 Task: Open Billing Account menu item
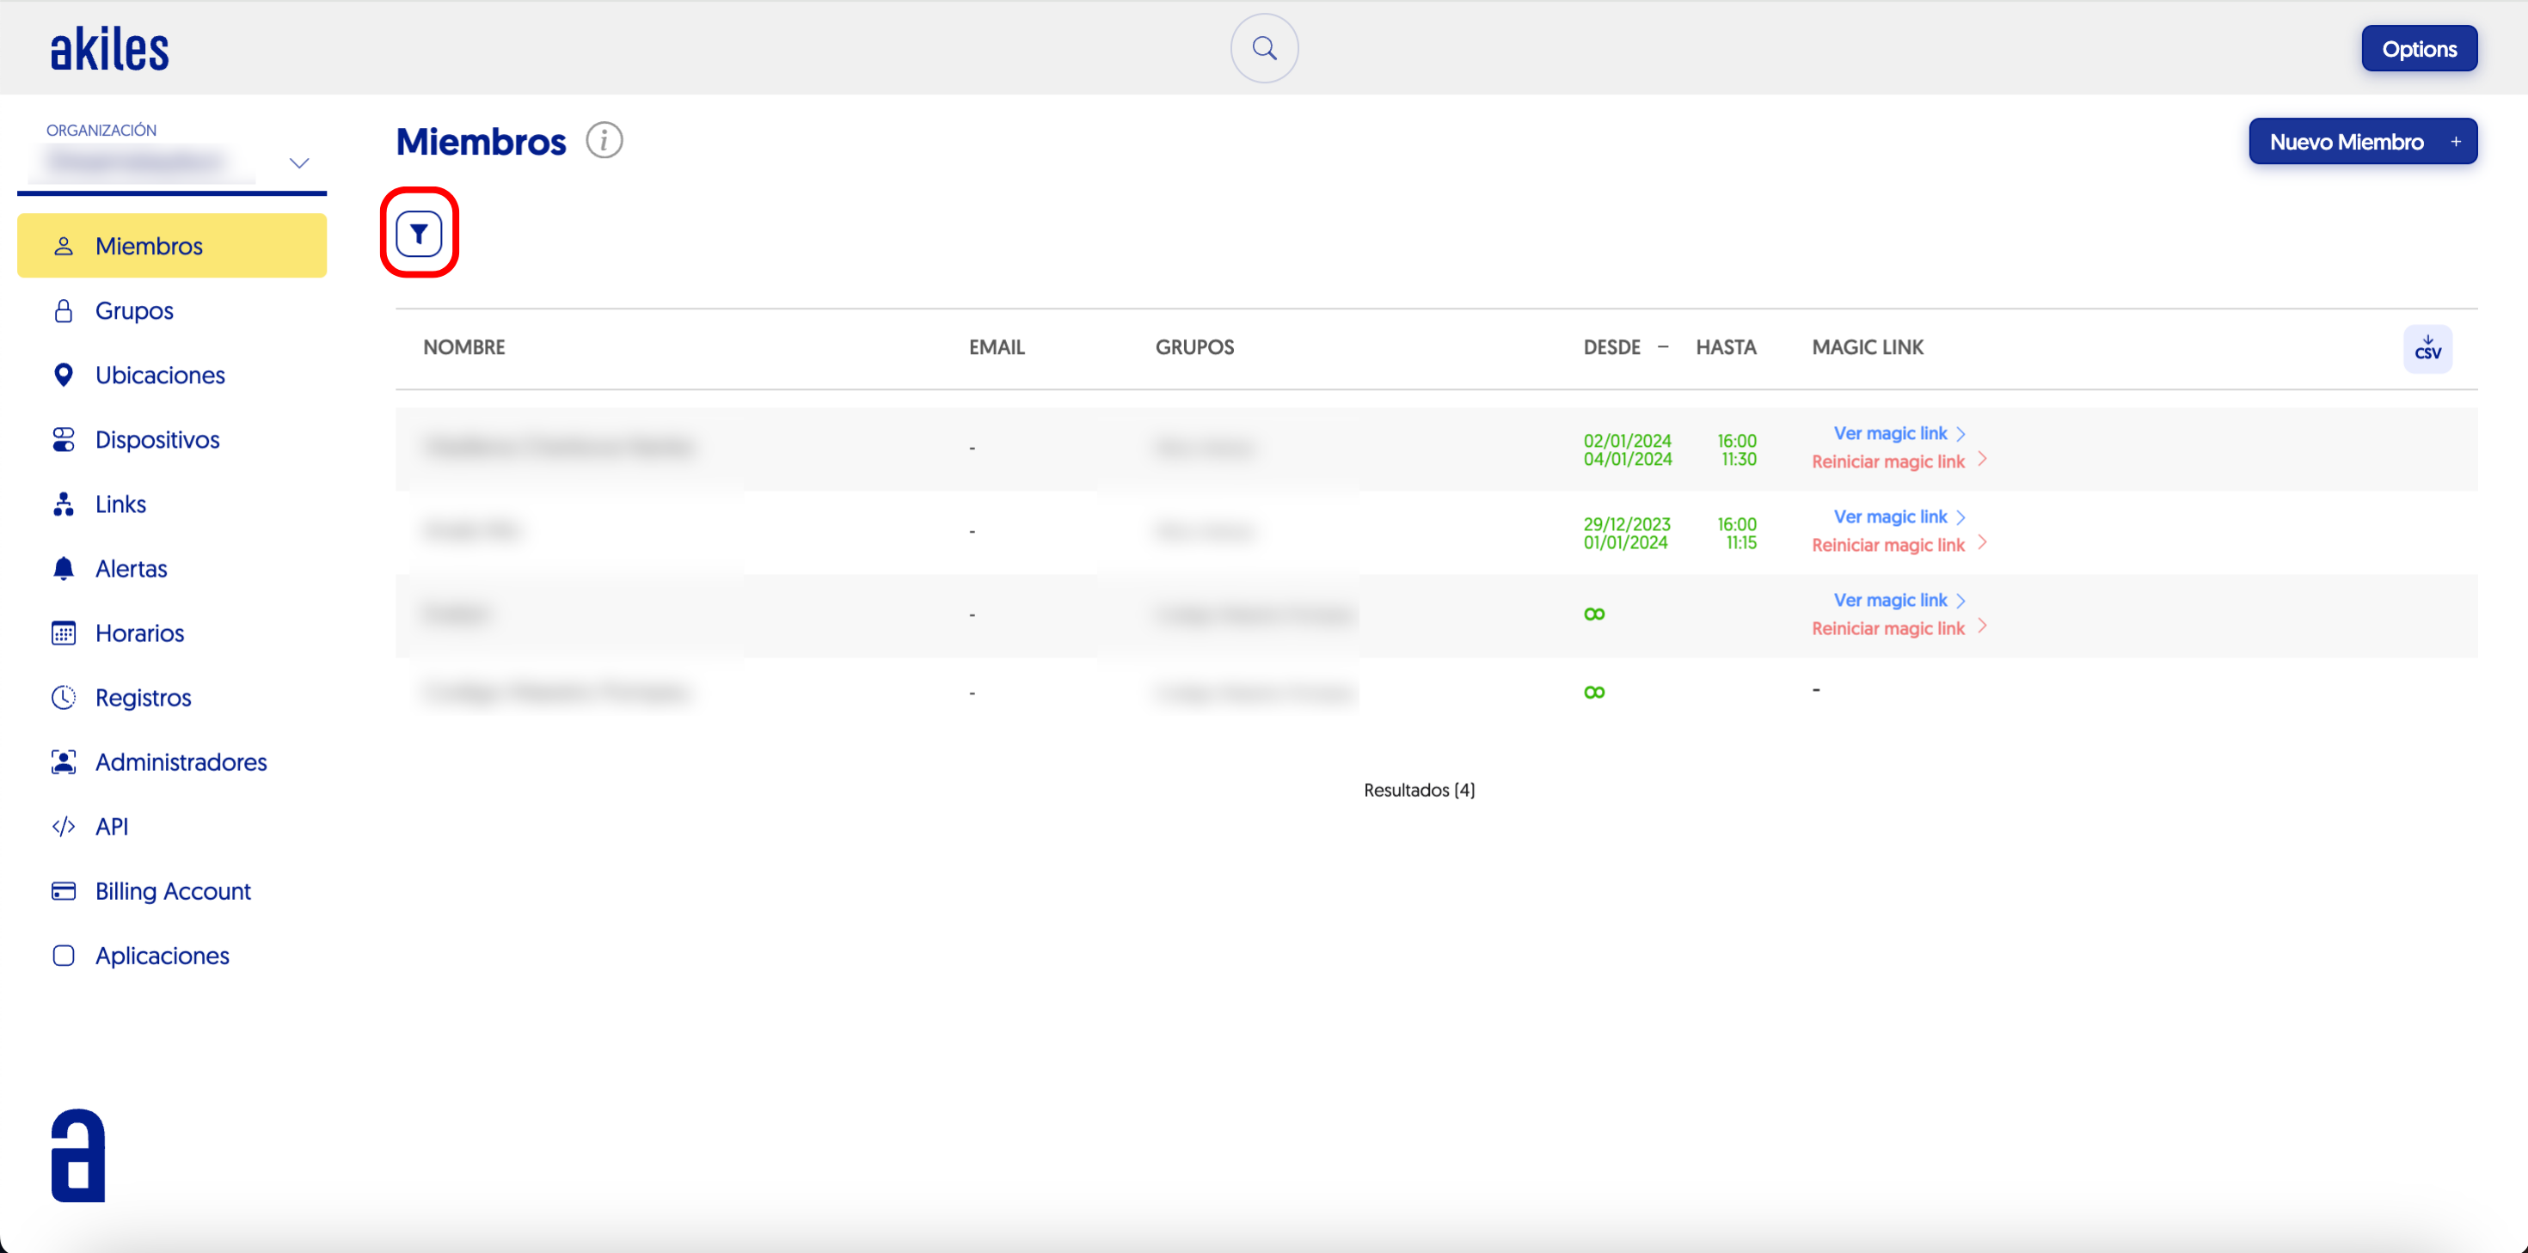[173, 891]
